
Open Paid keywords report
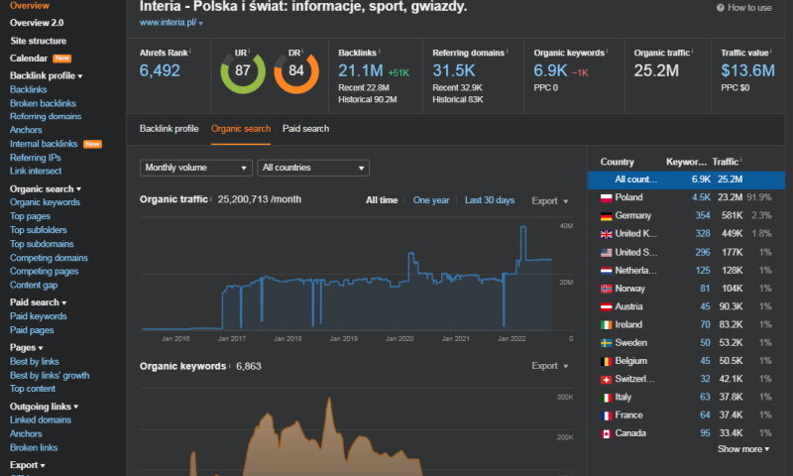(x=39, y=316)
